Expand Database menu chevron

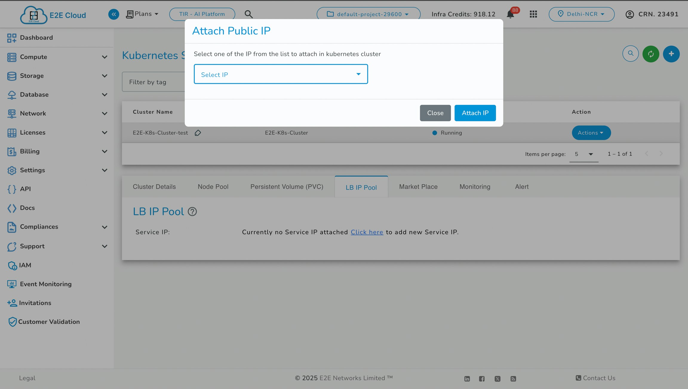point(105,94)
